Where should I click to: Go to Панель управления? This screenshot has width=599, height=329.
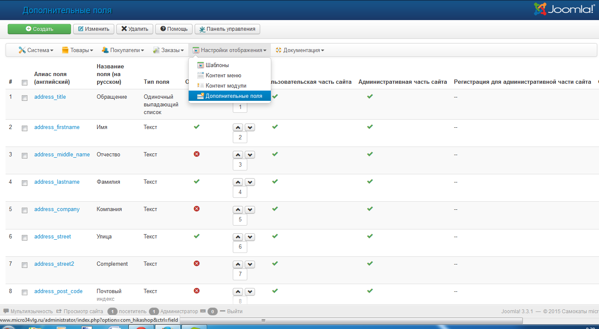click(x=227, y=29)
